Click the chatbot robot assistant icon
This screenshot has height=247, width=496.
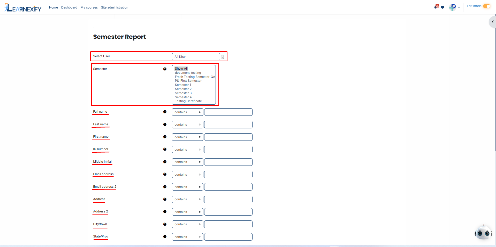[x=483, y=233]
